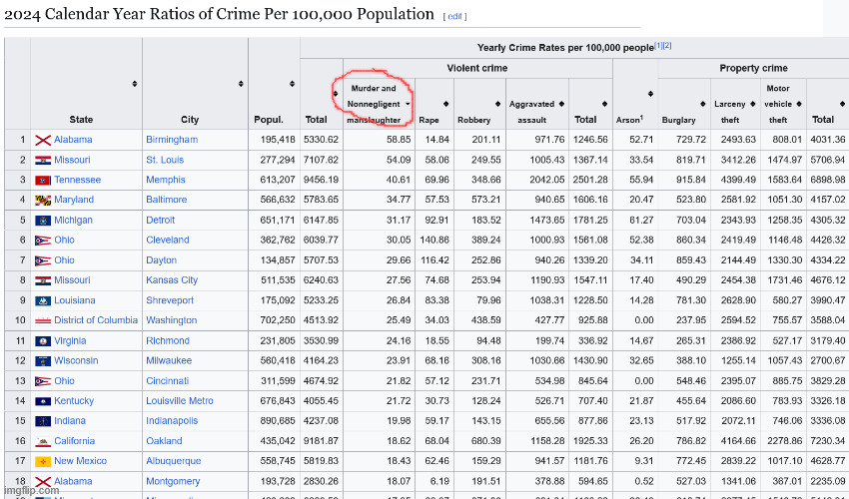Screen dimensions: 849x499
Task: Sort table by State column arrows
Action: [134, 84]
